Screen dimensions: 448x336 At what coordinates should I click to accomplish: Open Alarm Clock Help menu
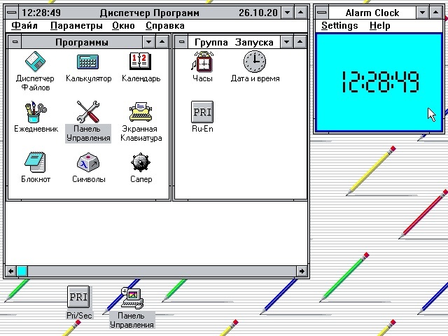(379, 26)
